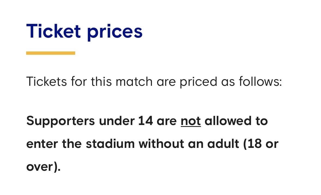Click the final word "over)."
The width and height of the screenshot is (321, 195).
click(43, 167)
